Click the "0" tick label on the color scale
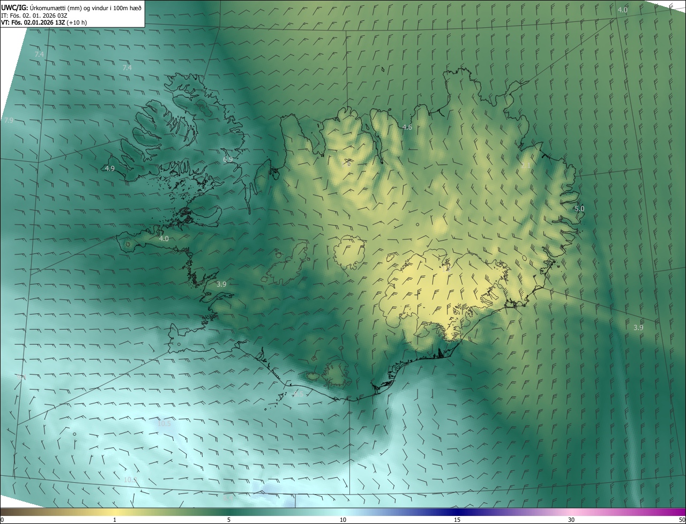This screenshot has height=524, width=686. click(x=2, y=520)
